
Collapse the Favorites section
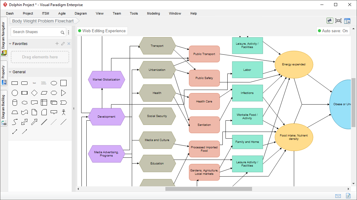pyautogui.click(x=10, y=44)
